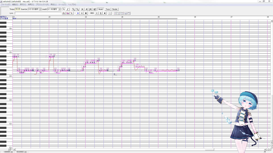Open the 検索(S) menu
The image size is (273, 153).
[x=31, y=5]
